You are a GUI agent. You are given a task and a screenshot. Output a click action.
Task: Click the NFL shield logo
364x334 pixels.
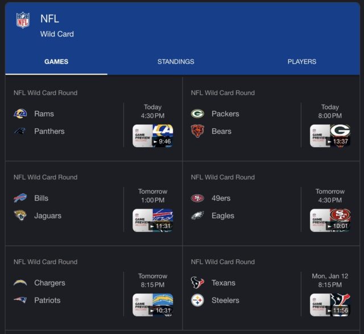(23, 21)
